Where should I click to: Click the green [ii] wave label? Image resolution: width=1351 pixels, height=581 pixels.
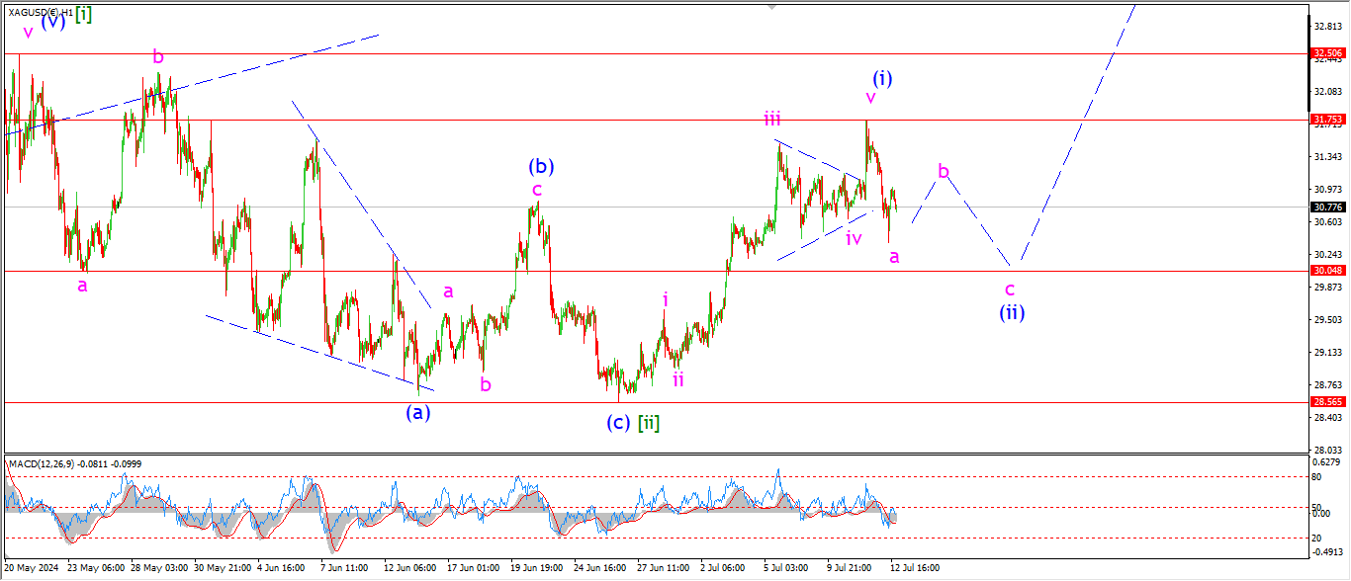[648, 423]
